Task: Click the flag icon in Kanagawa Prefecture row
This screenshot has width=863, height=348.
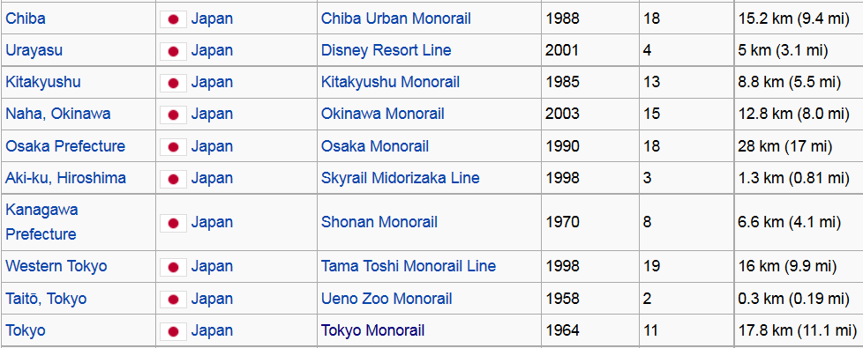Action: point(173,223)
